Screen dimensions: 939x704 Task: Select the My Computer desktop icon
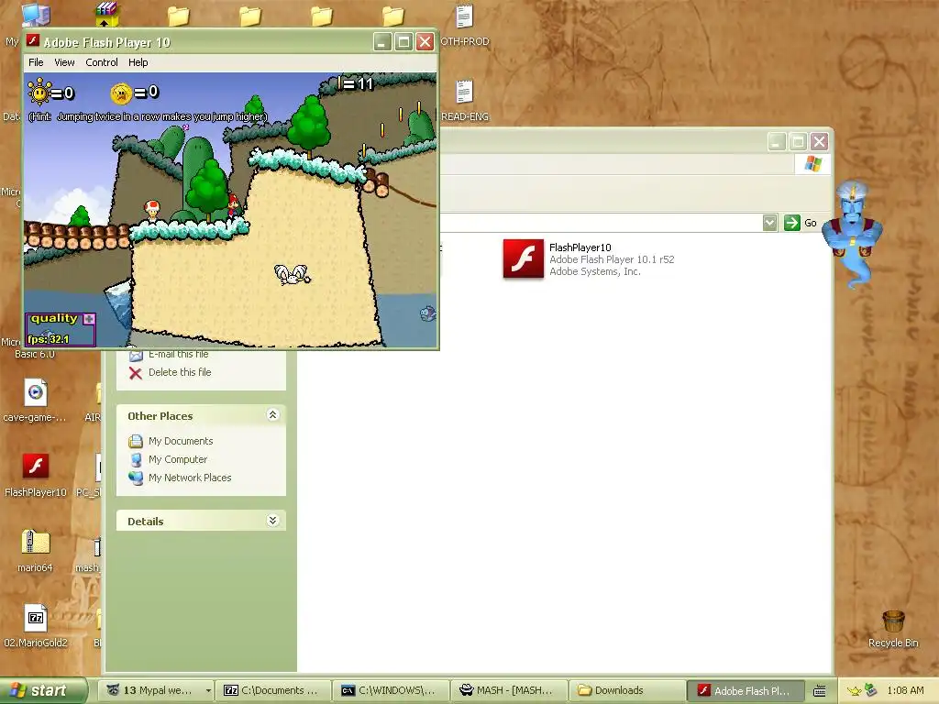[36, 15]
